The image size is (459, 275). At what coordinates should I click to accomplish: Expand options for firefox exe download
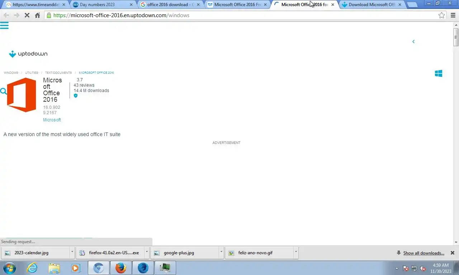pos(147,252)
